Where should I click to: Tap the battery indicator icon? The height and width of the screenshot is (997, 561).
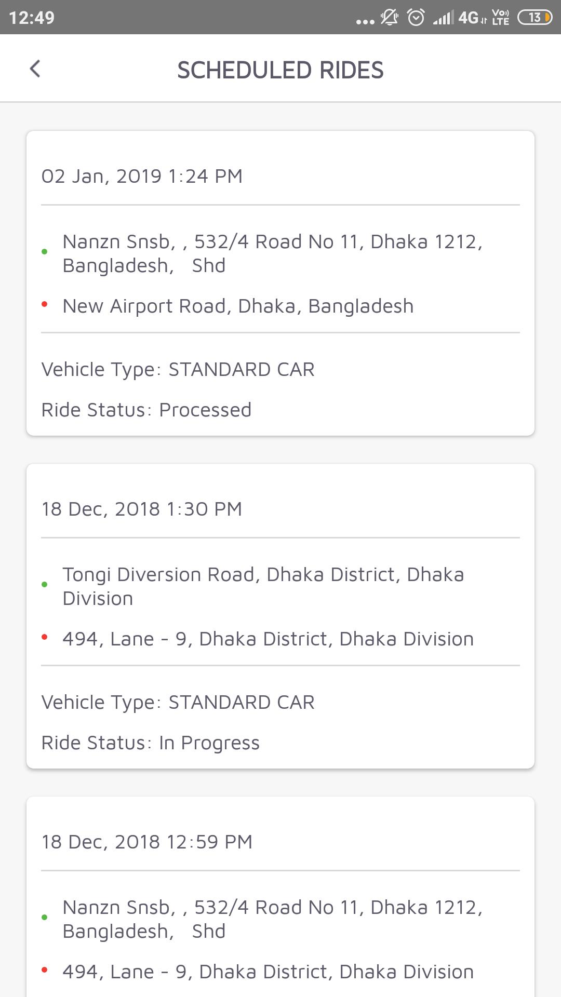(535, 18)
